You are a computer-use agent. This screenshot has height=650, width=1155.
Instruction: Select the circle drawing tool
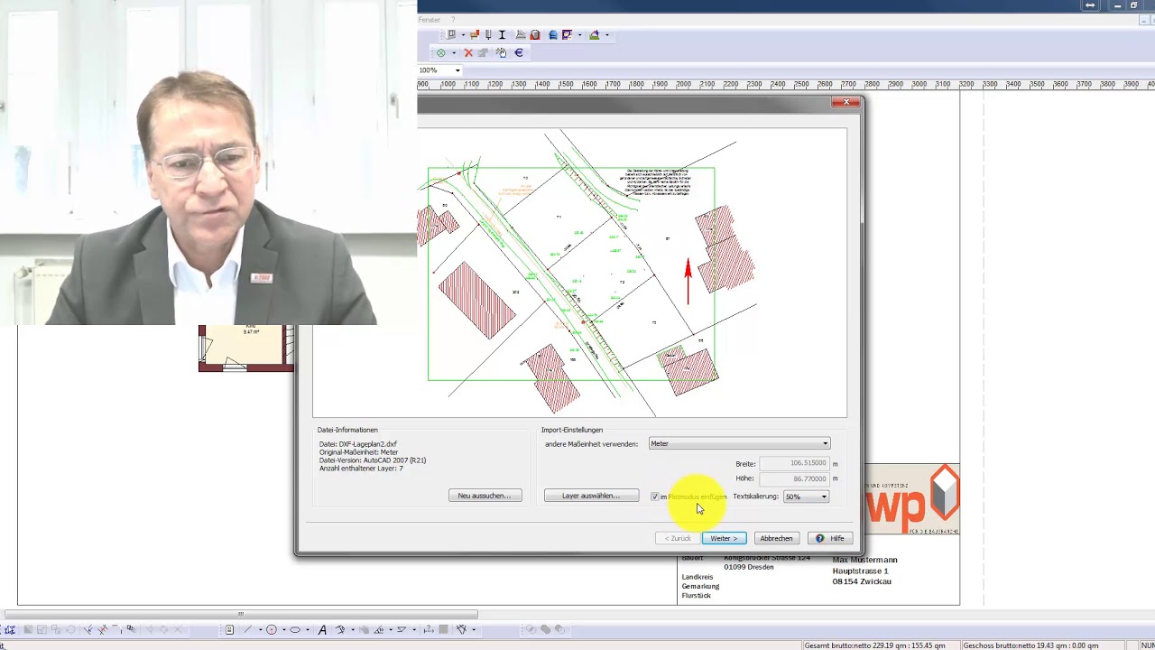(x=272, y=629)
